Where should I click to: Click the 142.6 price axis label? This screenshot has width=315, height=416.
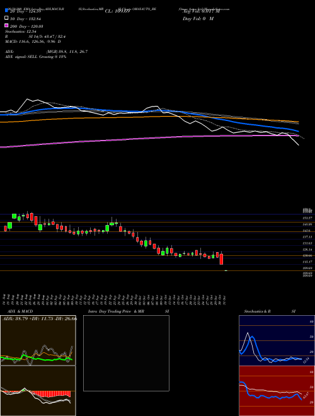click(307, 231)
